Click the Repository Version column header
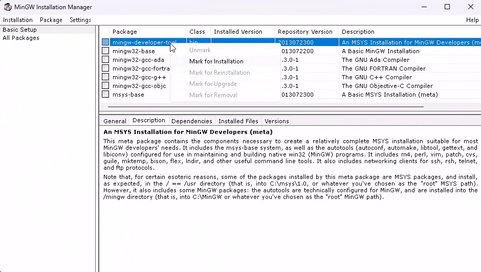The width and height of the screenshot is (481, 272). coord(306,32)
